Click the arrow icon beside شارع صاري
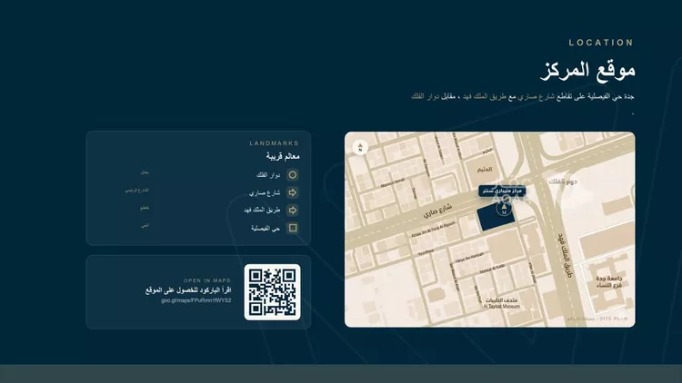 tap(293, 192)
